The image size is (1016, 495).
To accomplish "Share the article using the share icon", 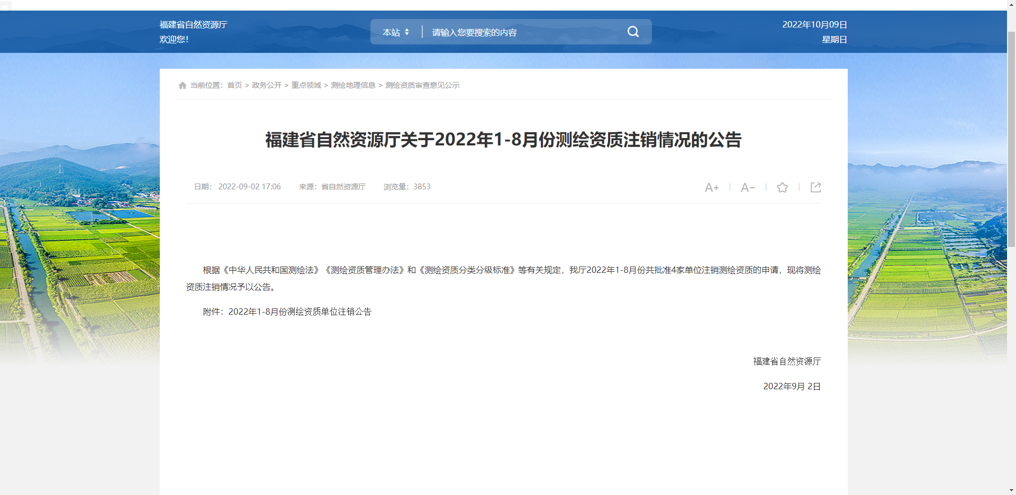I will click(x=815, y=187).
